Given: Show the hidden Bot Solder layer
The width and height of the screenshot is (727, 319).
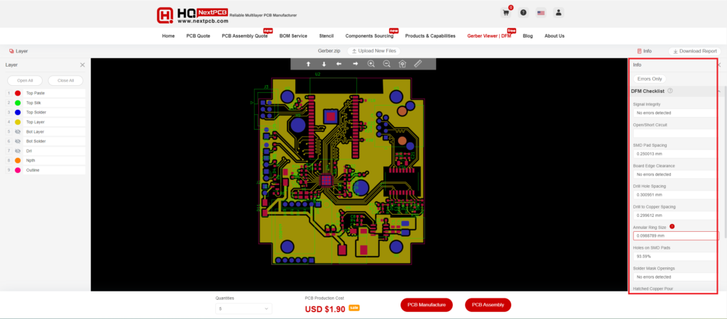Looking at the screenshot, I should click(17, 141).
